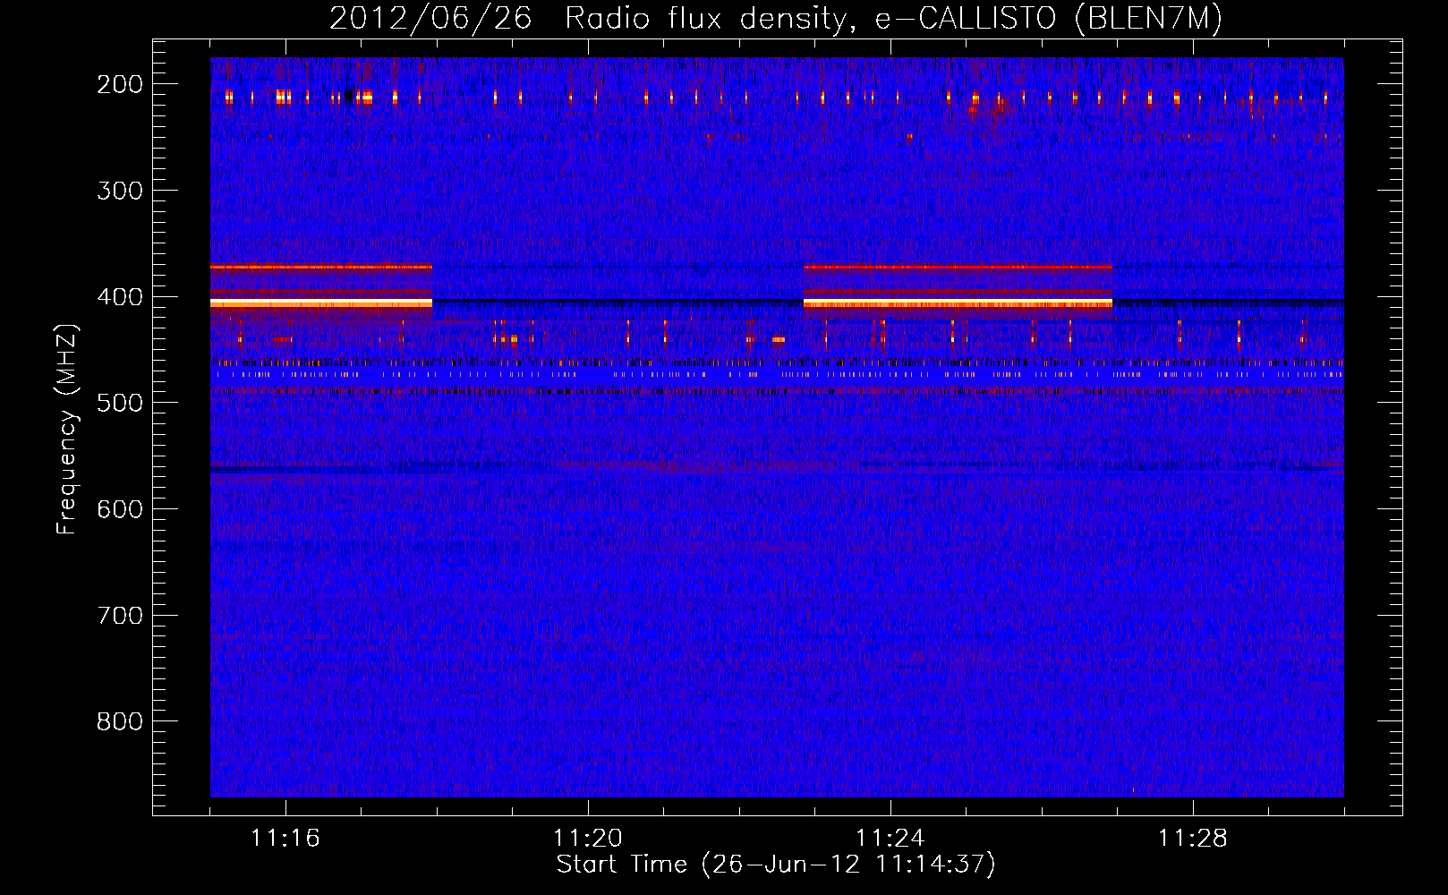The width and height of the screenshot is (1448, 895).
Task: Click the 200 frequency tick label
Action: point(120,84)
